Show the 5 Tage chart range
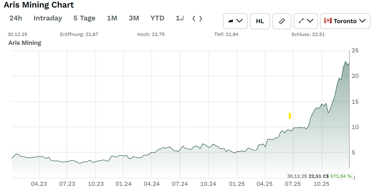The height and width of the screenshot is (194, 372). pos(84,18)
